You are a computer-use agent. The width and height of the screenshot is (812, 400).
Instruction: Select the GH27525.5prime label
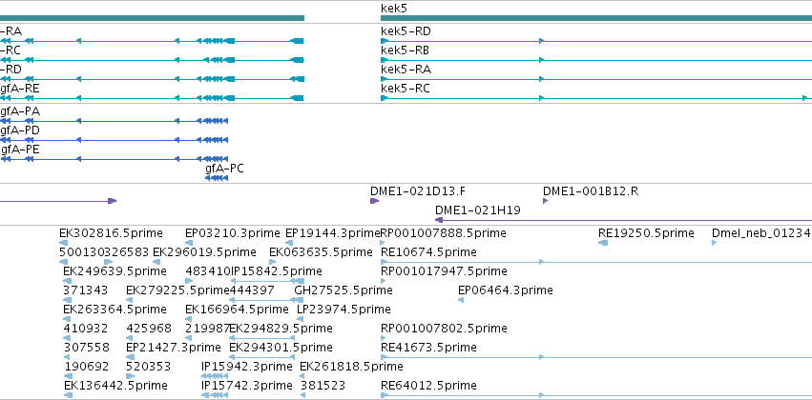pyautogui.click(x=344, y=290)
